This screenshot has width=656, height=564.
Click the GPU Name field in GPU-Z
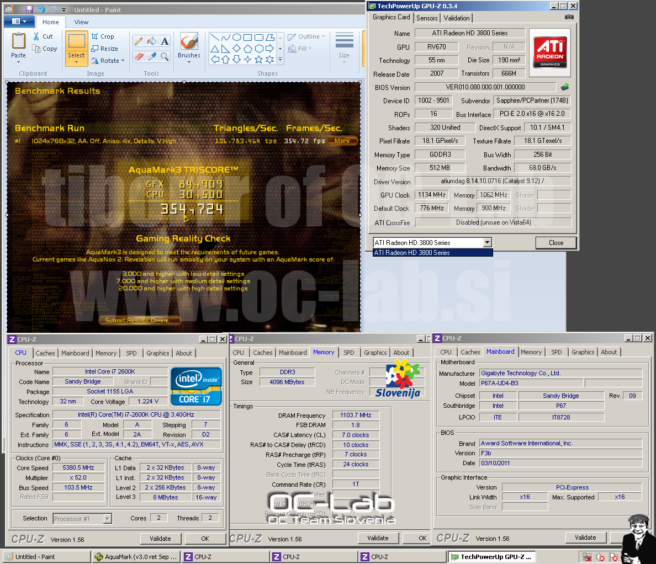point(470,33)
